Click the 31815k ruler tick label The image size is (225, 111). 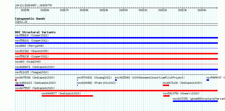25,10
